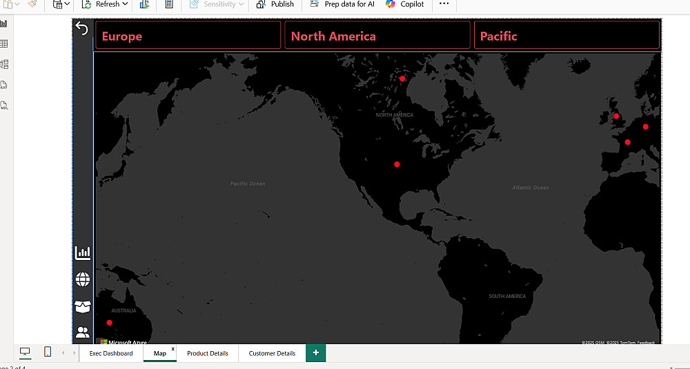Image resolution: width=690 pixels, height=369 pixels.
Task: Add a new page with plus button
Action: (315, 352)
